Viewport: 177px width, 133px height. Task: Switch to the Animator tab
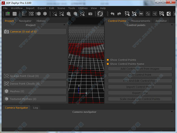tap(161, 21)
